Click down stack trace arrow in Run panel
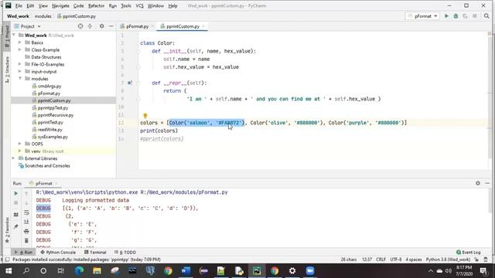The image size is (495, 278). [x=26, y=202]
